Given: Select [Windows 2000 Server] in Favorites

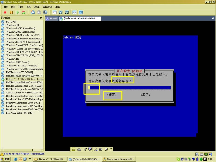Looking at the screenshot, I should (17, 62).
